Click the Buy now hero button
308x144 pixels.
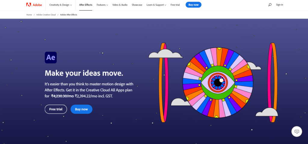[x=81, y=109]
